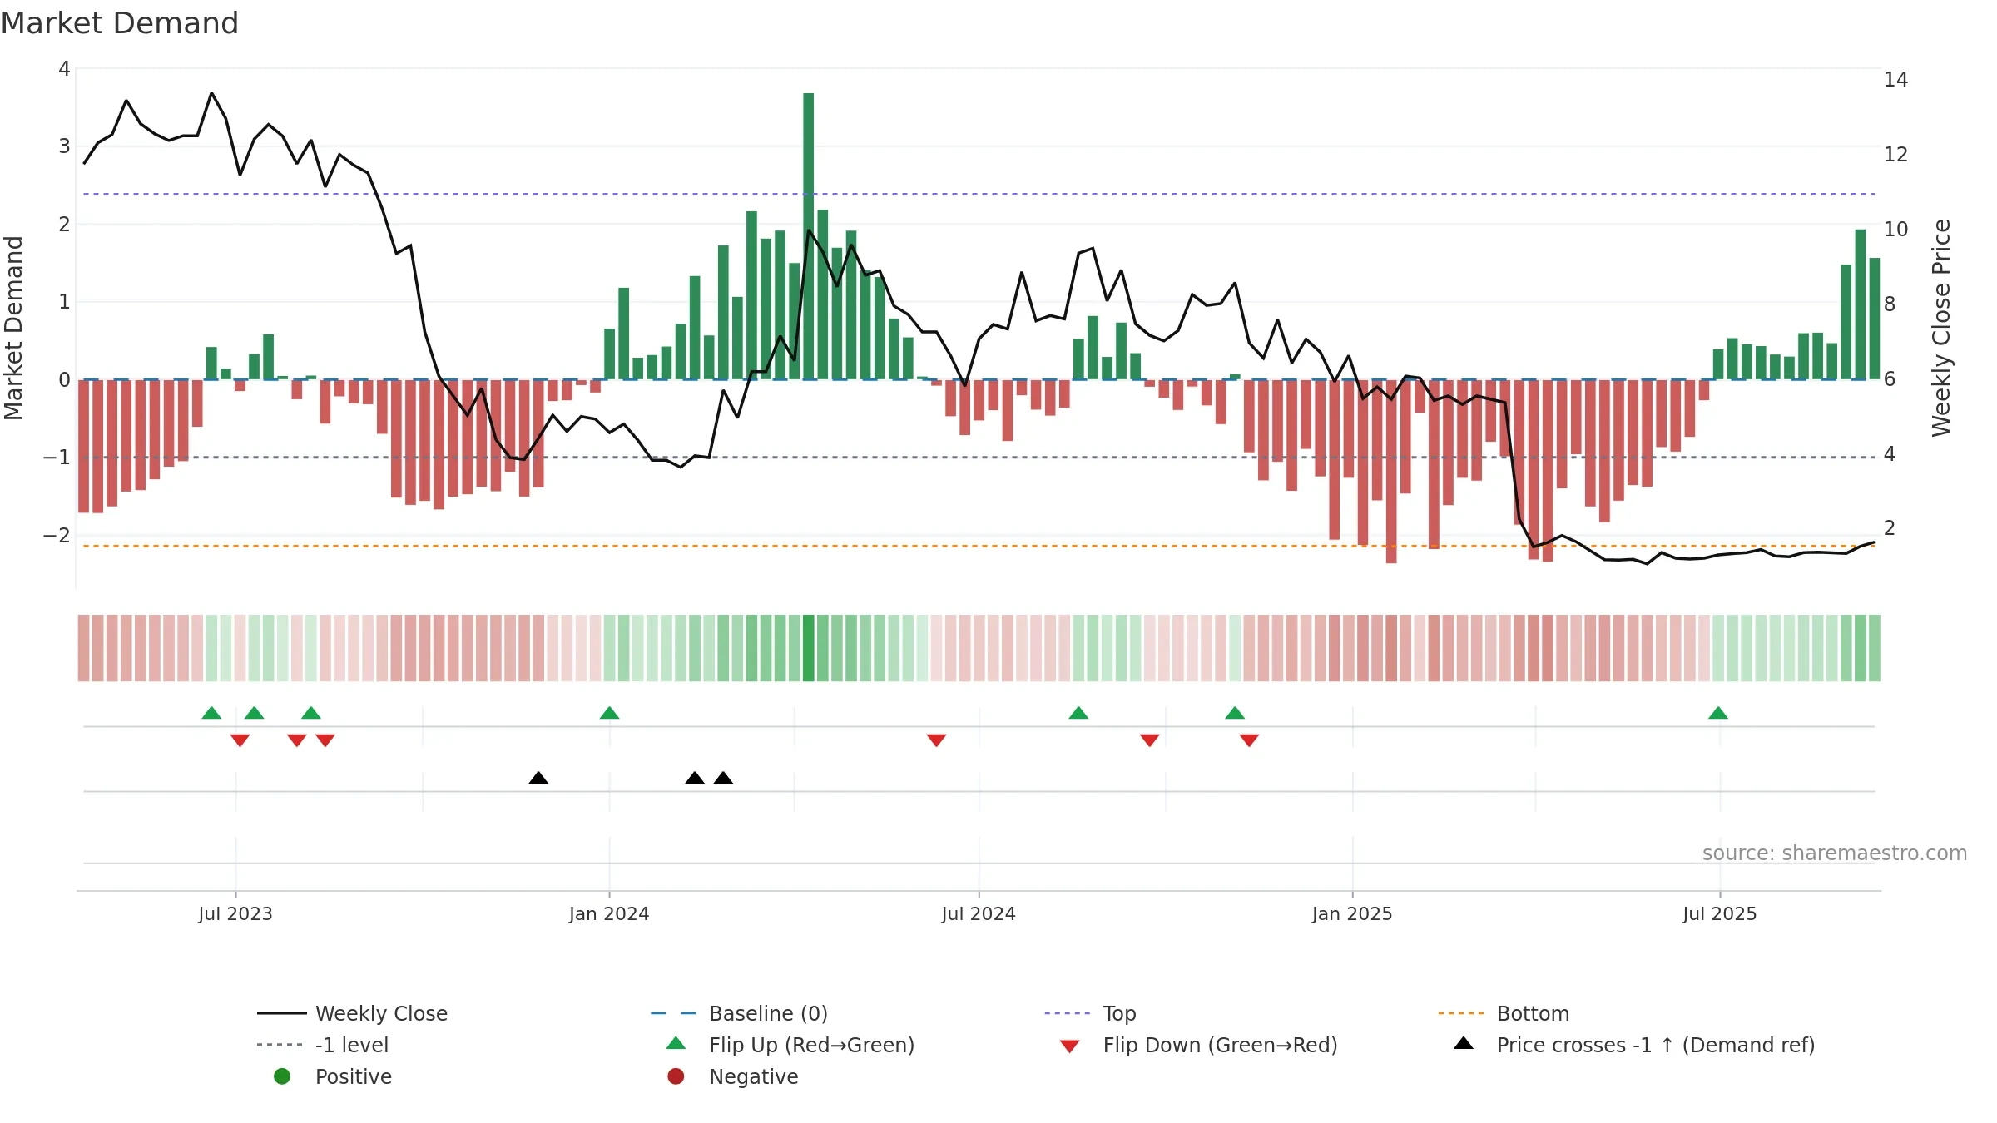Click the green Flip Up marker near Jul 2025
The height and width of the screenshot is (1123, 1997).
tap(1718, 713)
